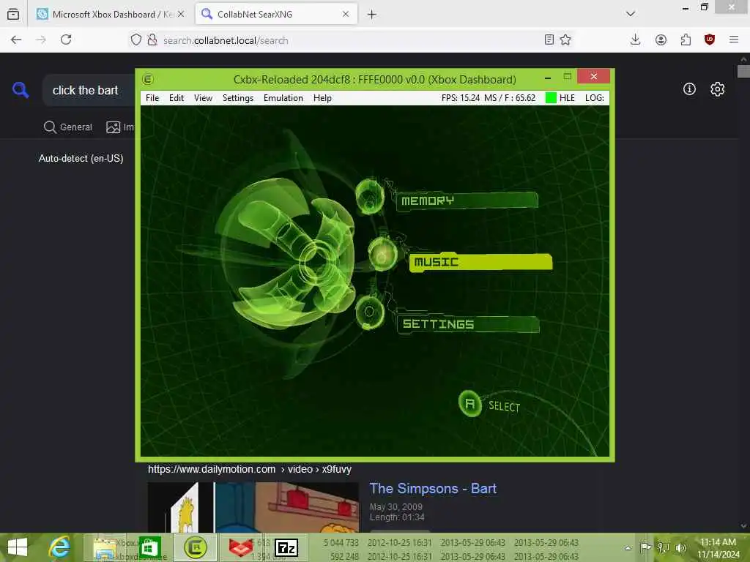Click the search box containing 'click the bart'
This screenshot has width=750, height=562.
89,90
